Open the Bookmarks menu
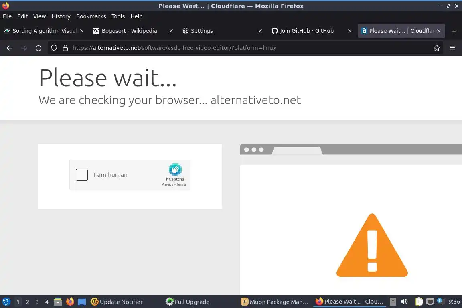This screenshot has width=462, height=308. point(91,16)
